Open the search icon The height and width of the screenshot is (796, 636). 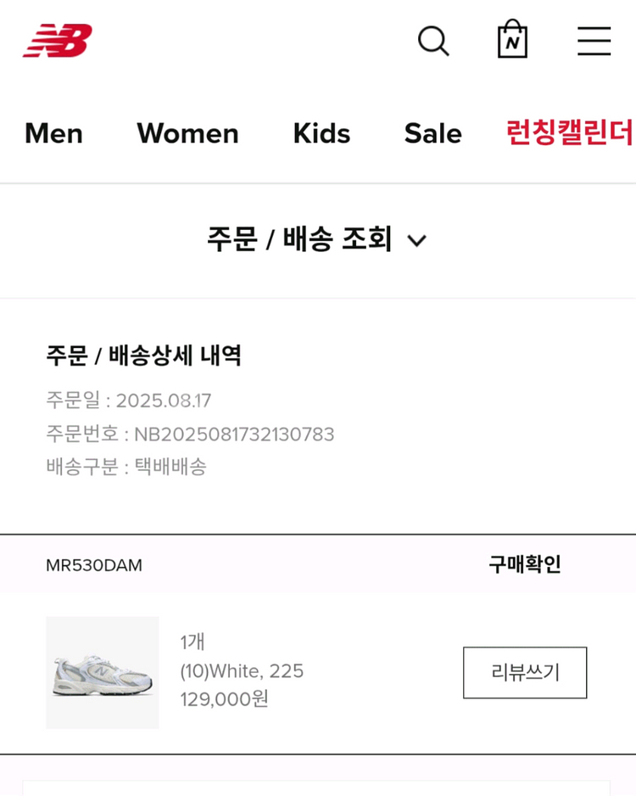point(432,41)
